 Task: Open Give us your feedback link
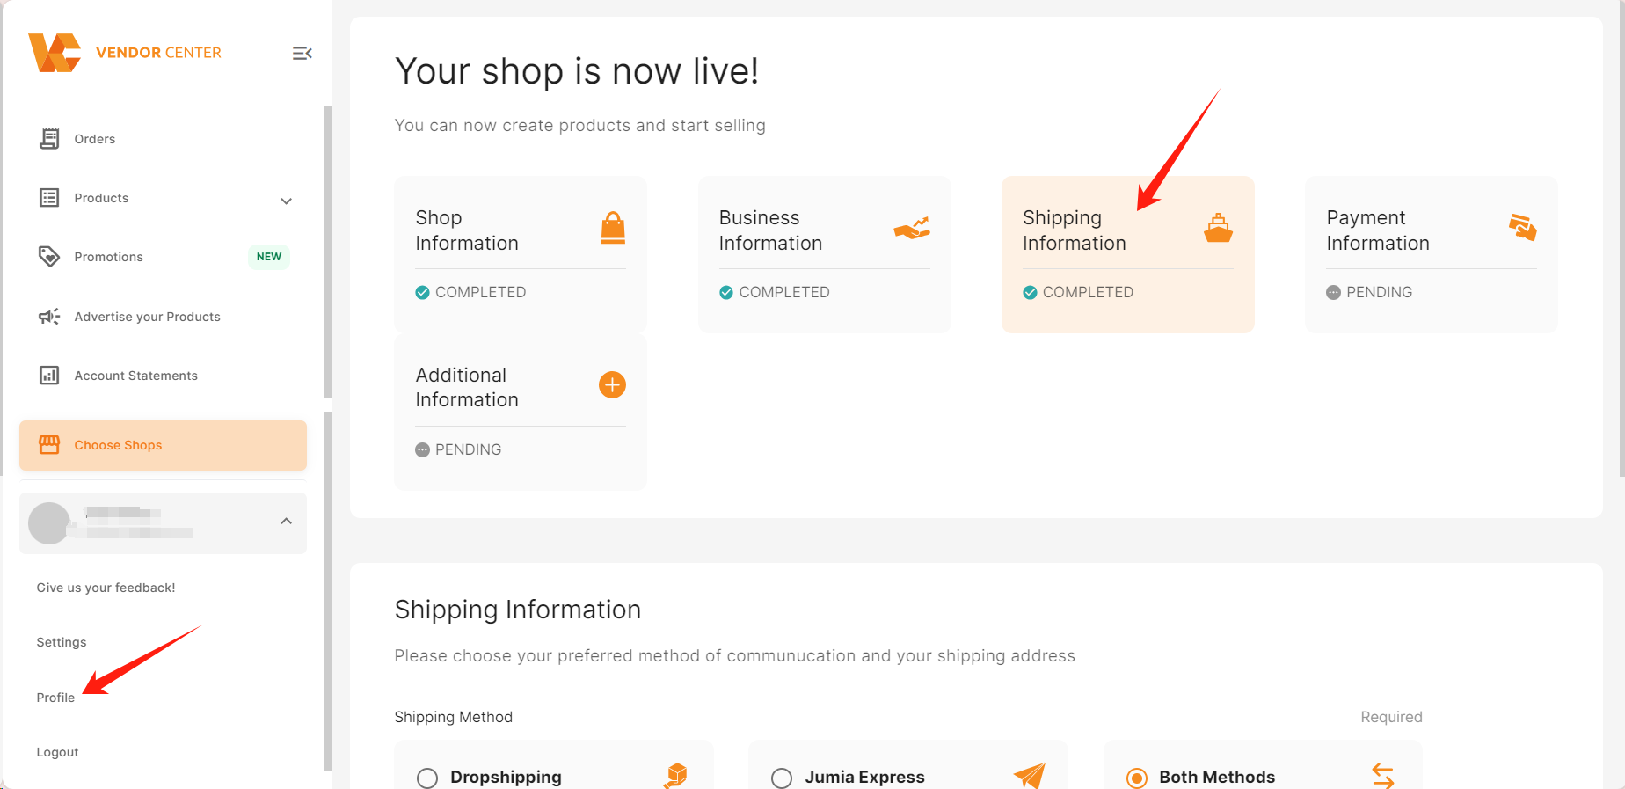106,588
